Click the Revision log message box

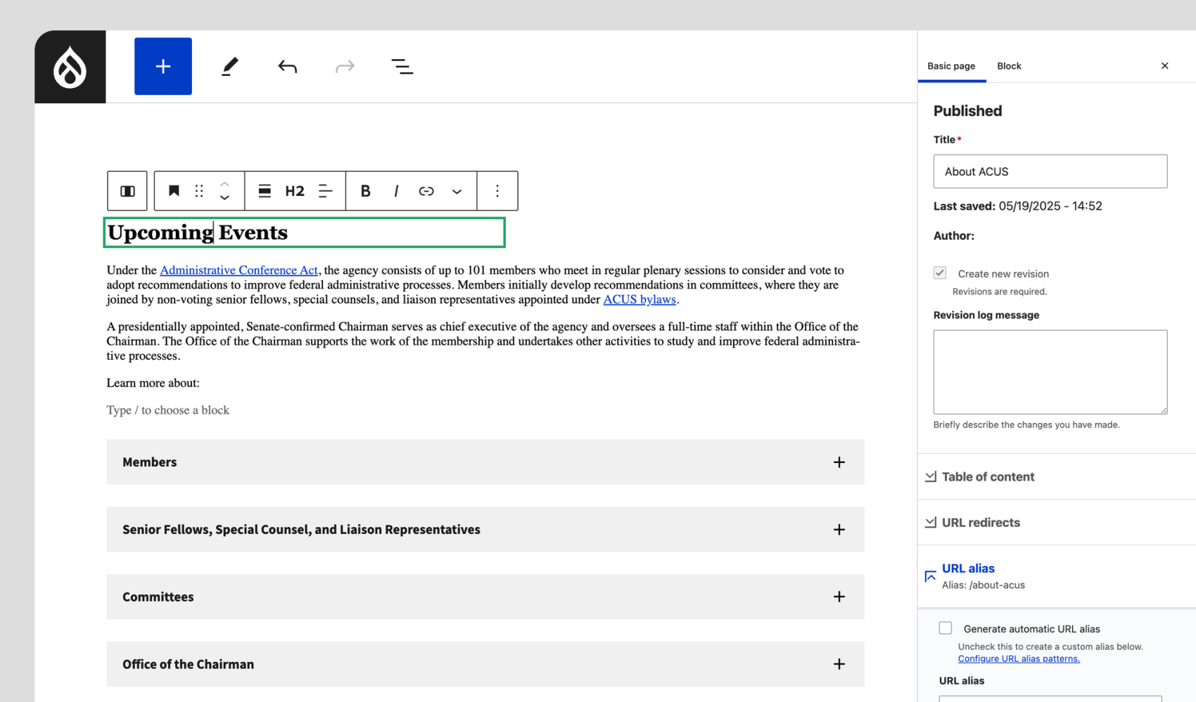1050,372
